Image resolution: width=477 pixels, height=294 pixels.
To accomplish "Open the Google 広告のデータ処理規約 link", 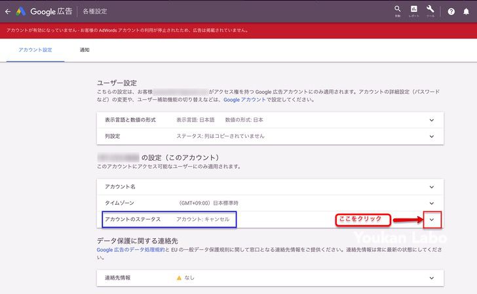I will (x=131, y=249).
